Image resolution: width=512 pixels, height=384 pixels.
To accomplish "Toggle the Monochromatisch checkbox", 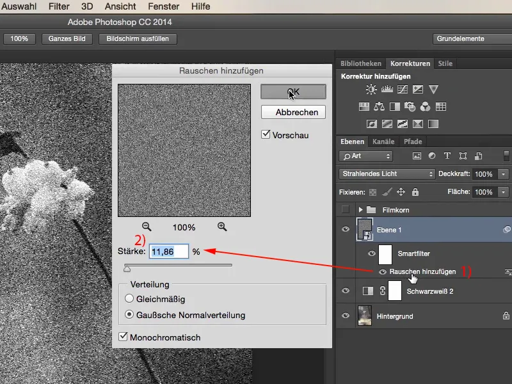I will [123, 337].
